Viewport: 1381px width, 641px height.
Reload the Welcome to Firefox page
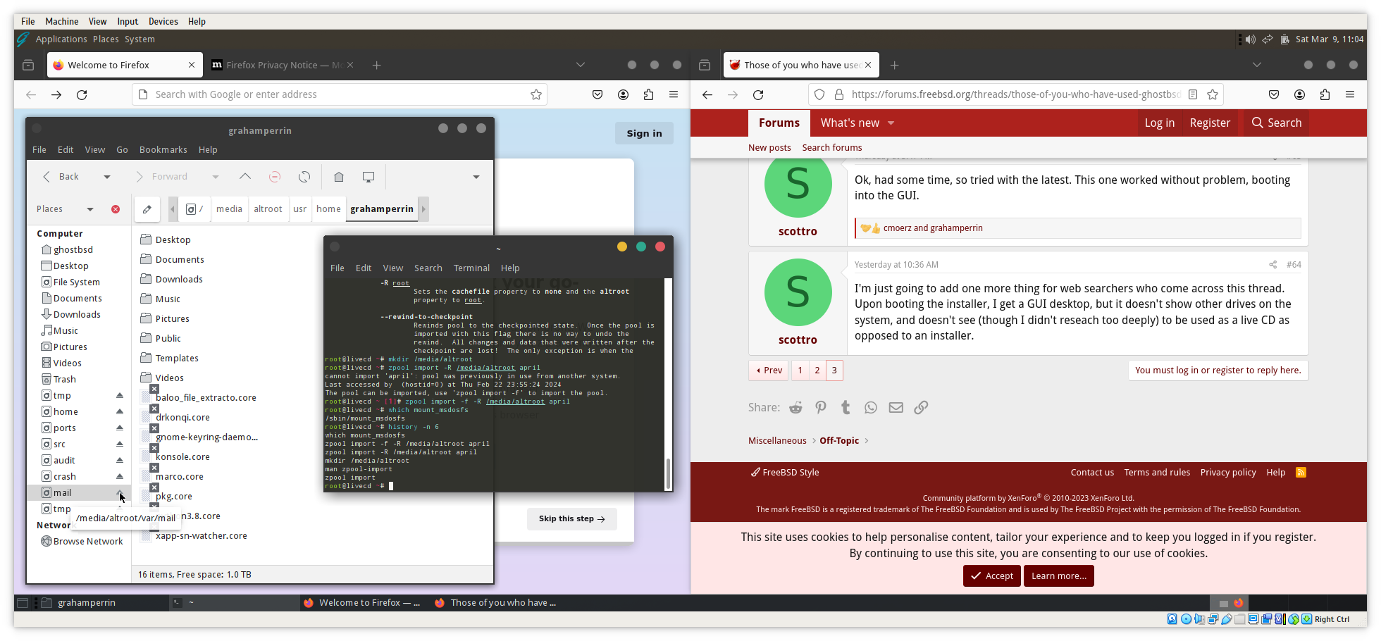tap(82, 94)
